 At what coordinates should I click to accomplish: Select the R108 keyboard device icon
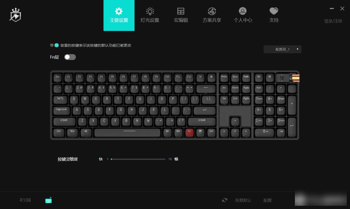(x=48, y=200)
